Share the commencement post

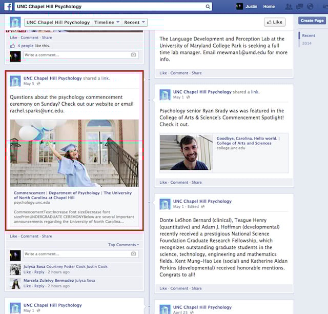point(47,236)
